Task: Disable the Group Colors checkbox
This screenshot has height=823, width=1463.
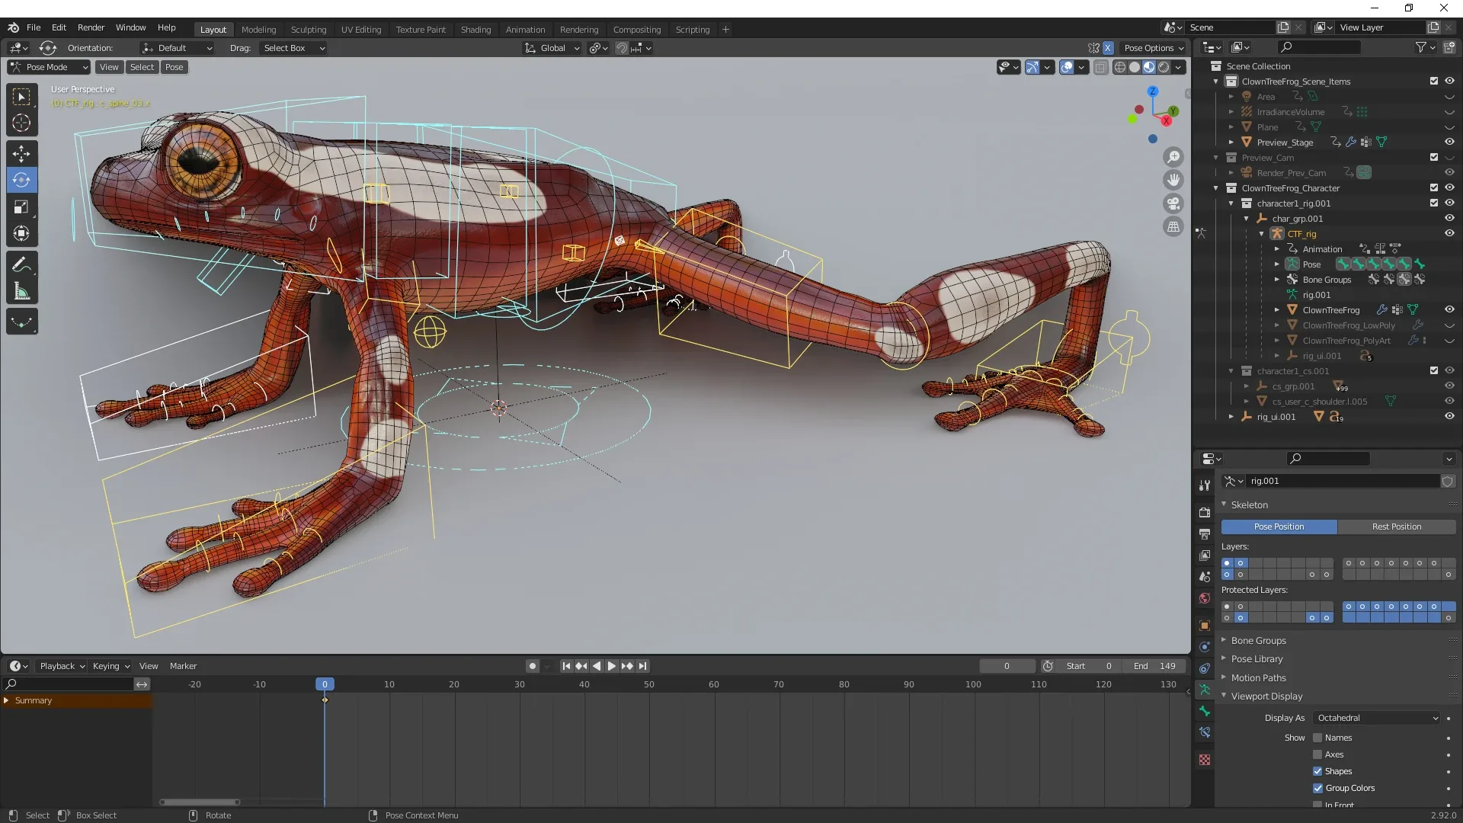Action: tap(1317, 788)
